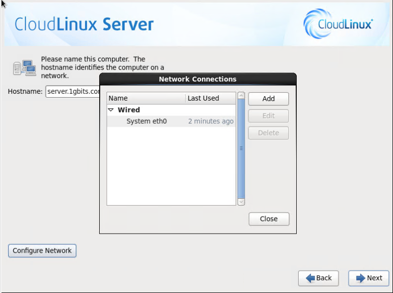Collapse the Wired connections group
The image size is (393, 293).
click(x=111, y=109)
